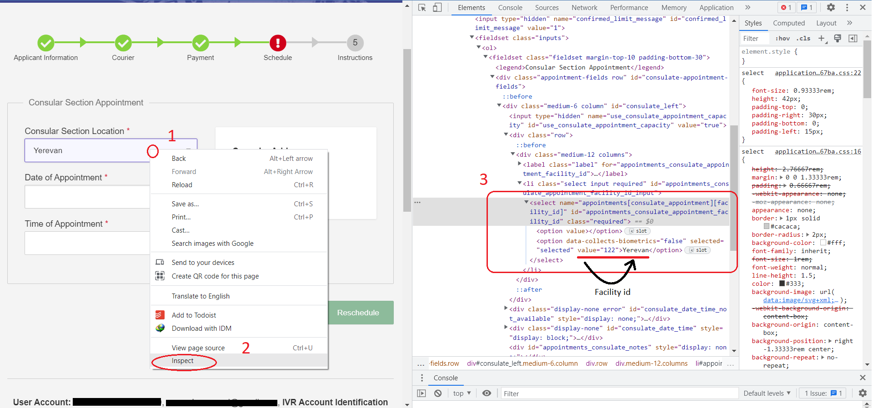Click the #333 color swatch
Image resolution: width=873 pixels, height=408 pixels.
pos(782,284)
